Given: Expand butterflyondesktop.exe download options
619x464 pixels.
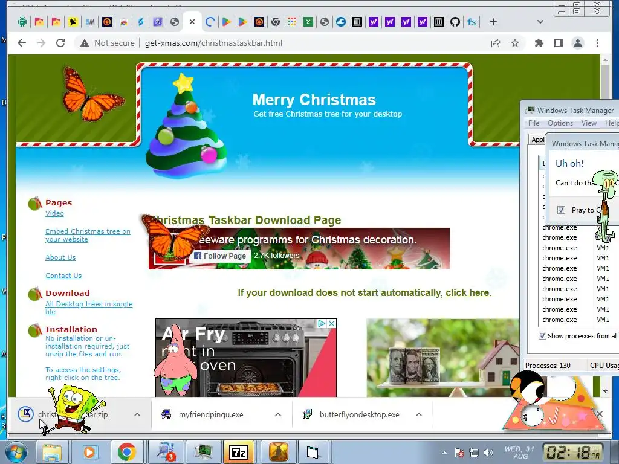Looking at the screenshot, I should point(419,414).
